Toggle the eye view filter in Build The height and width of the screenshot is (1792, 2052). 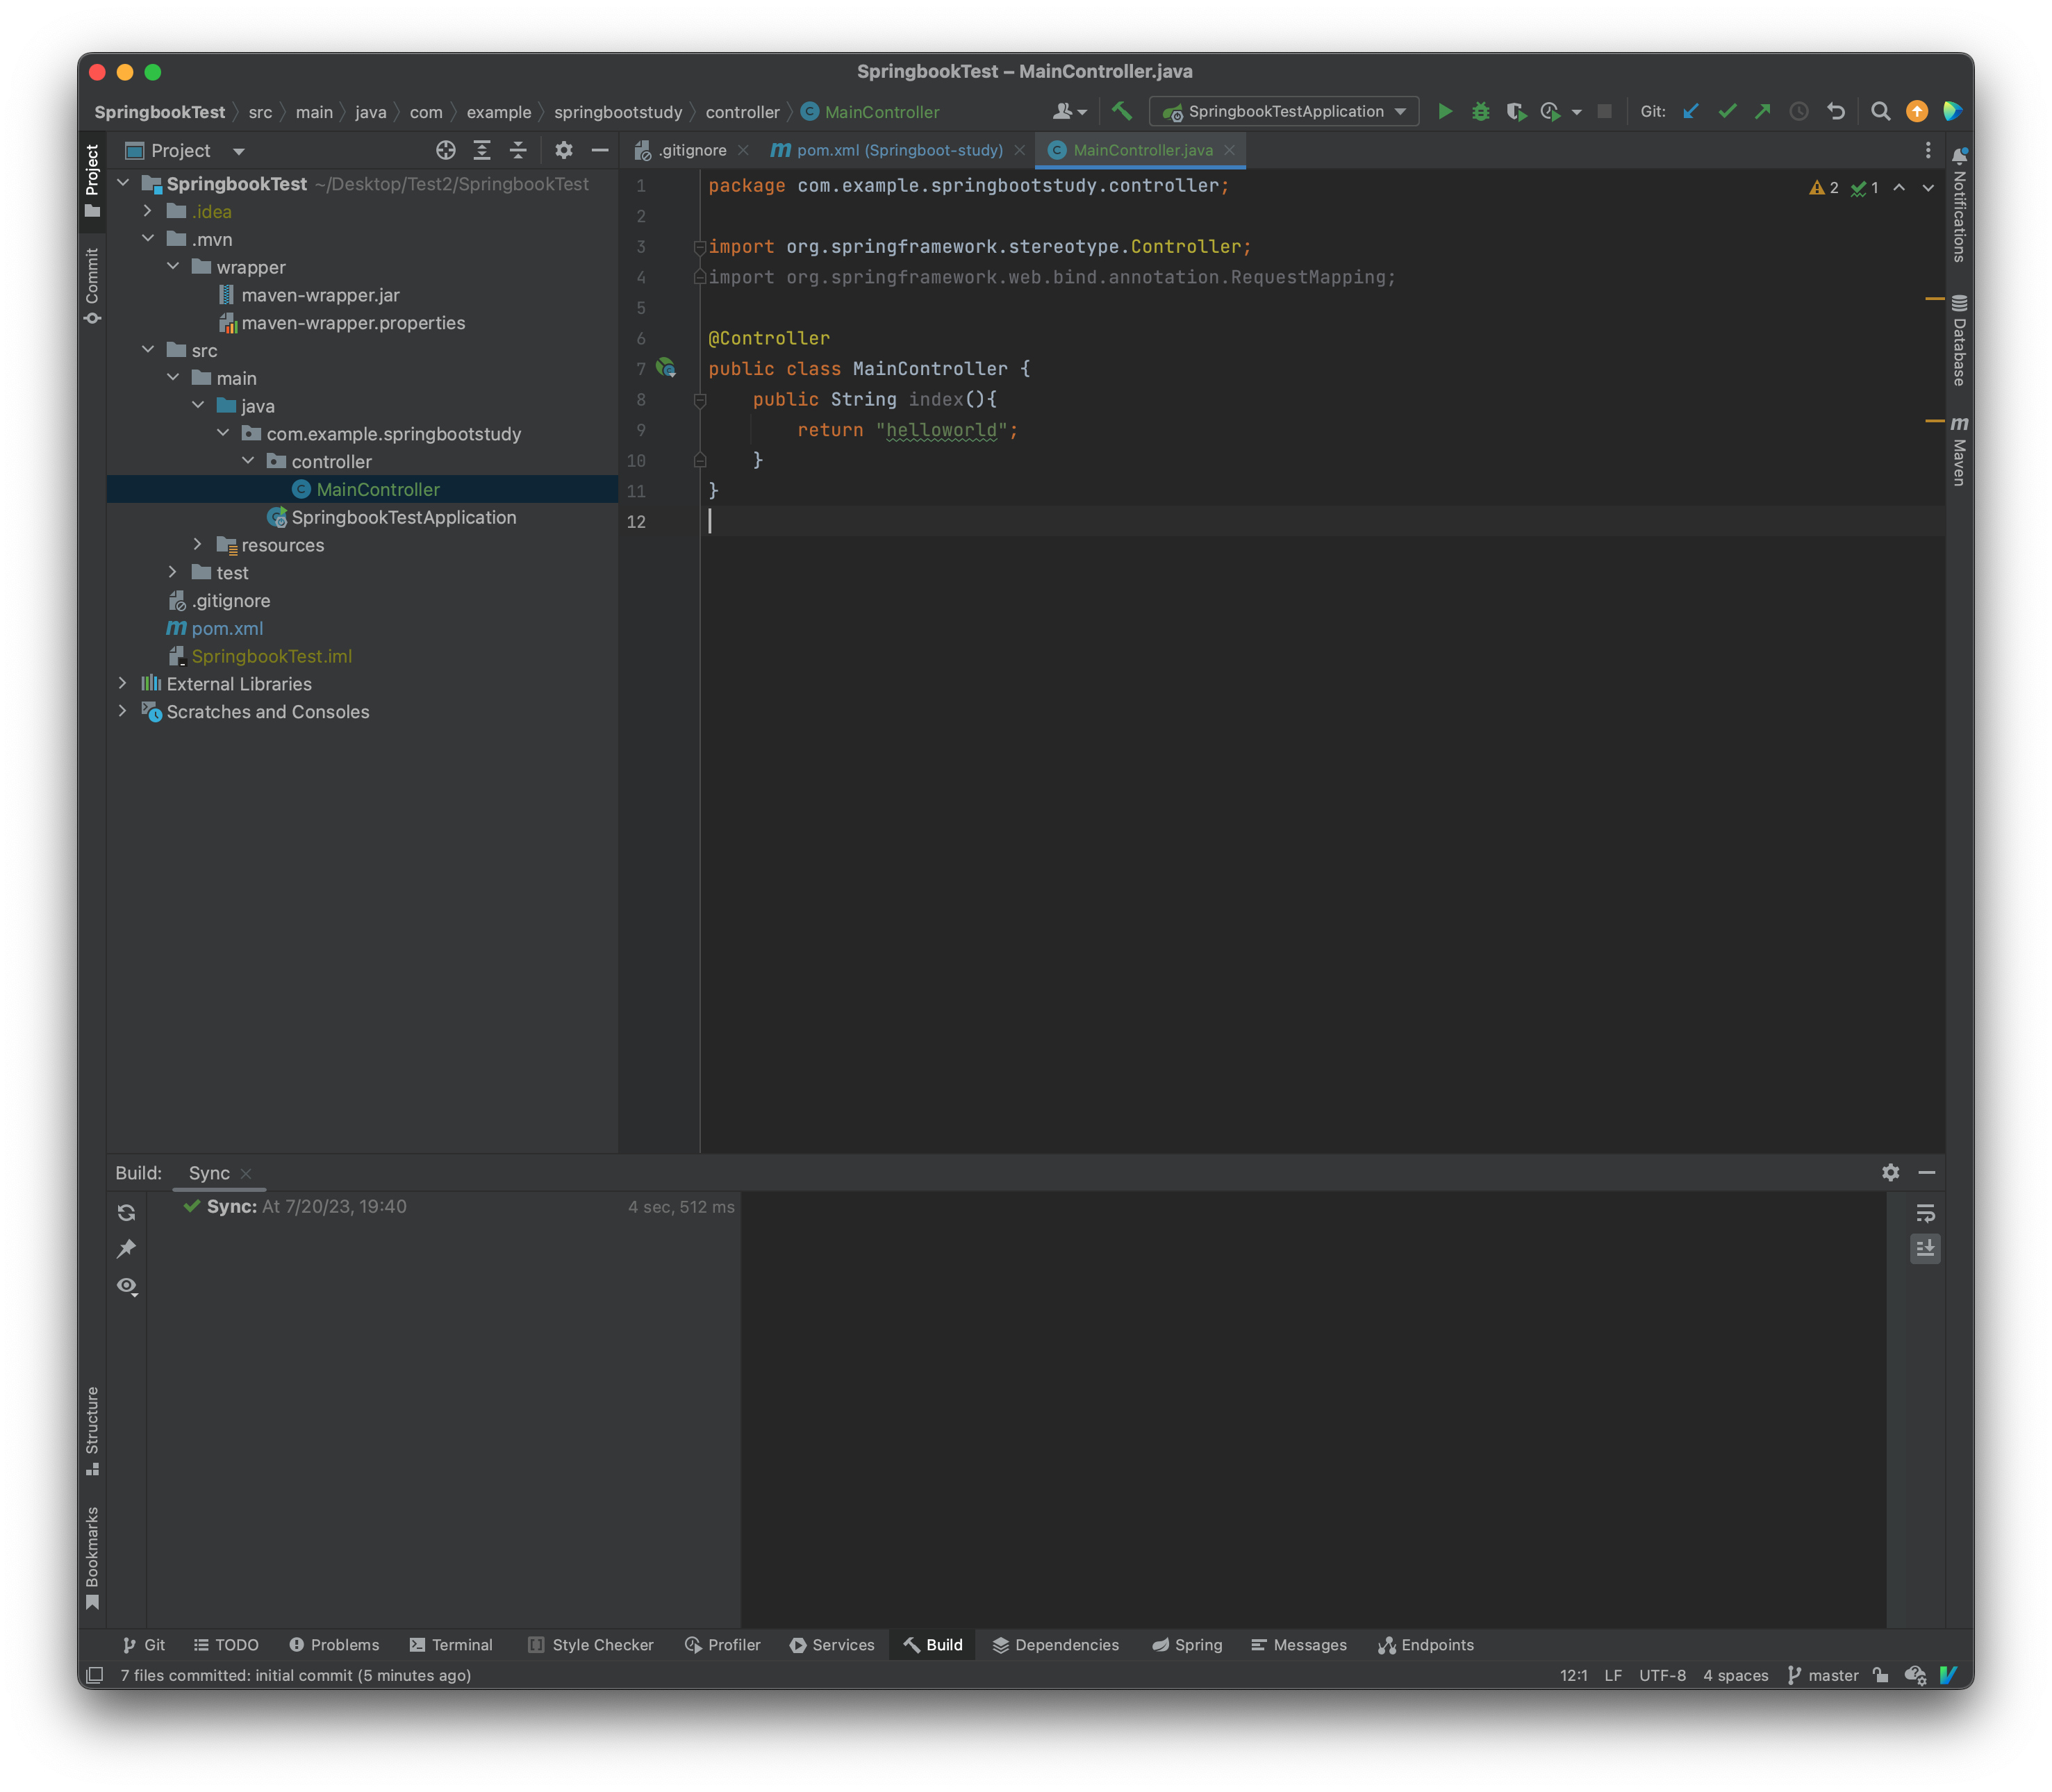click(127, 1286)
